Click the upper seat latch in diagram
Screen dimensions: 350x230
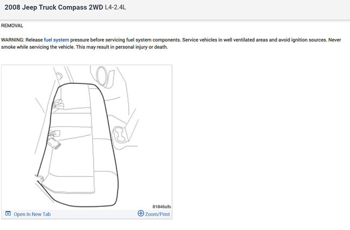(x=57, y=104)
